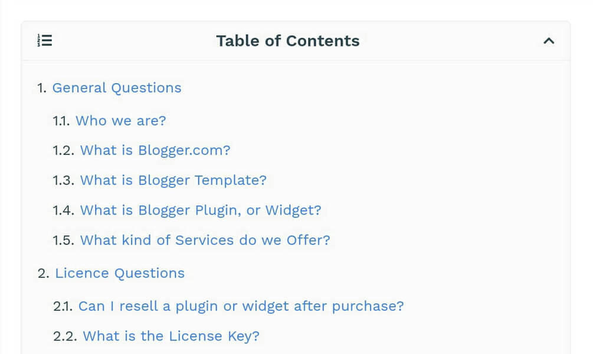The height and width of the screenshot is (354, 593).
Task: Visit What kind of Services do we Offer?
Action: [205, 240]
